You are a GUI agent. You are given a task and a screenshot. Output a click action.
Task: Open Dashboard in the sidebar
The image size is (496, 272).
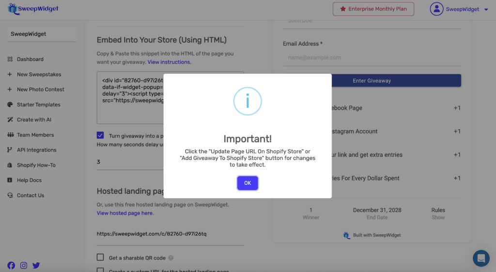coord(30,59)
